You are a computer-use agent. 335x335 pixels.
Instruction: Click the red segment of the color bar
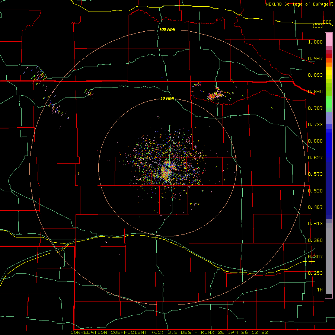pos(329,56)
